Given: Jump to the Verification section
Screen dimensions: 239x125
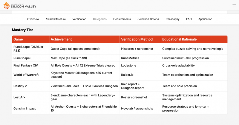Looking at the screenshot, I should 79,19.
